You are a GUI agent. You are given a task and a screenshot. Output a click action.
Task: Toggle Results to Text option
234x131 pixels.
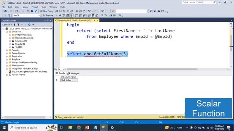89,15
